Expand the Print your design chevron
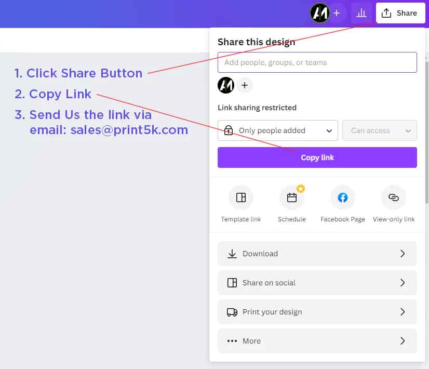 point(403,312)
